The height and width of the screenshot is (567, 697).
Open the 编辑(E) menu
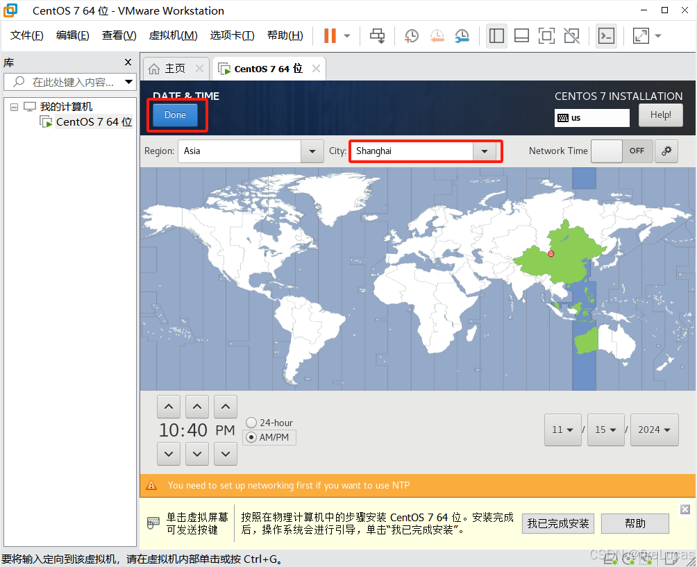click(x=72, y=35)
